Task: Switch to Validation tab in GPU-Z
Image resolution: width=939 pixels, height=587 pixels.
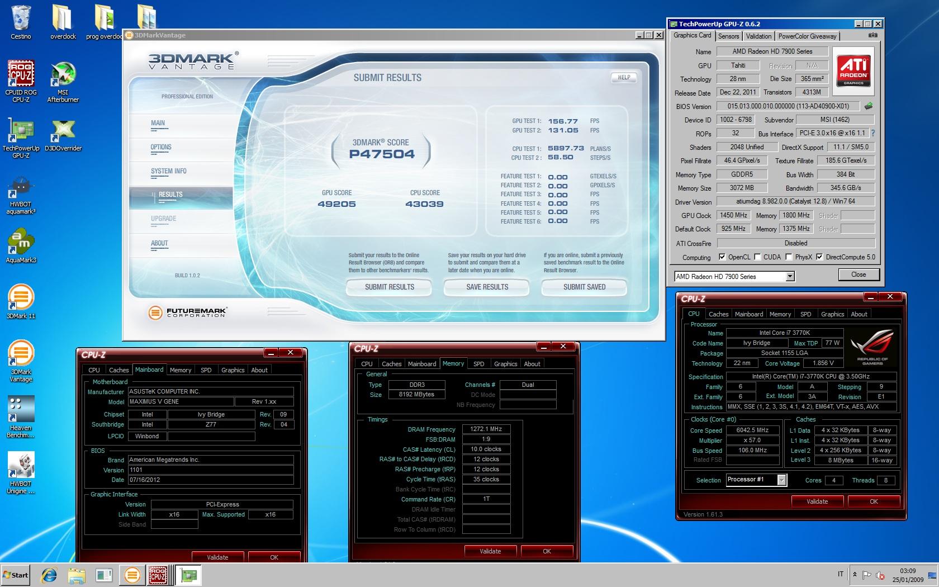Action: (758, 36)
